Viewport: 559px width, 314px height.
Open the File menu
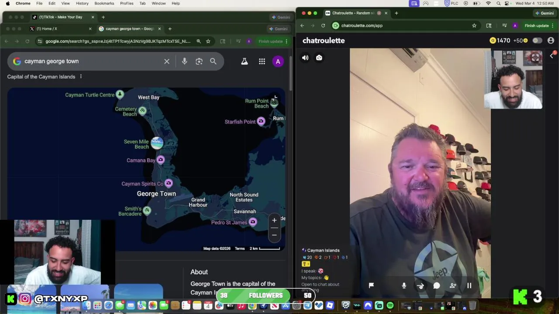pos(39,3)
